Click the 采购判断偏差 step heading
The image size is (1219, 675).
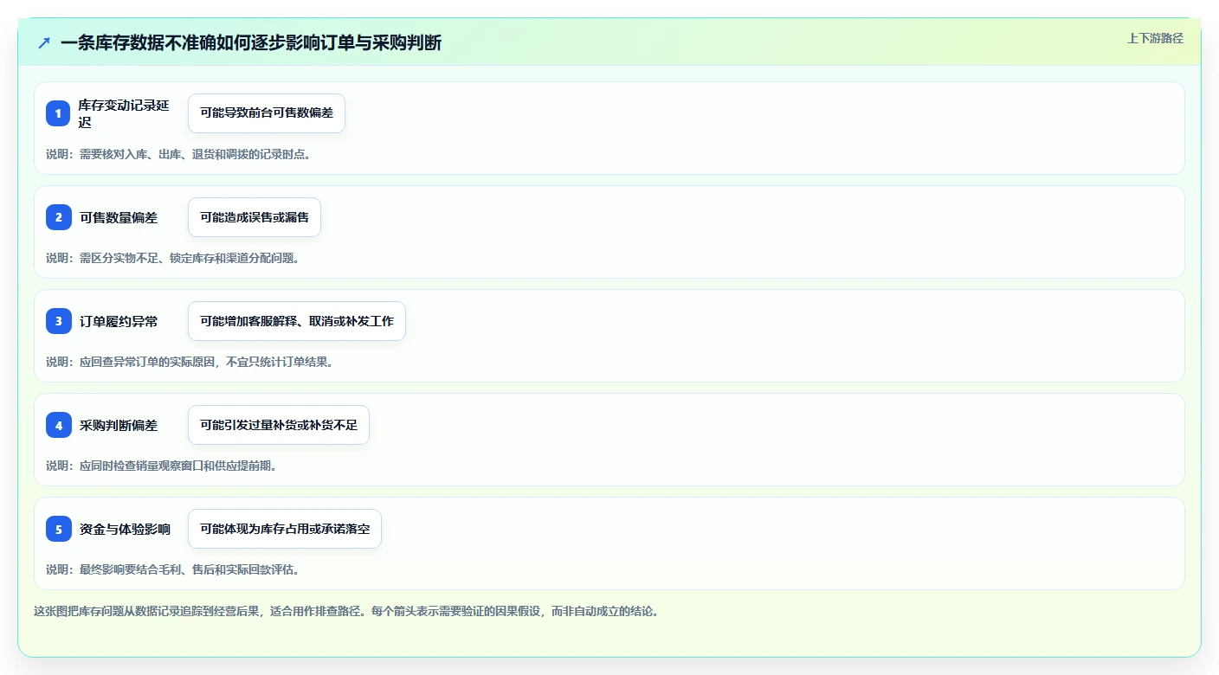pyautogui.click(x=119, y=425)
